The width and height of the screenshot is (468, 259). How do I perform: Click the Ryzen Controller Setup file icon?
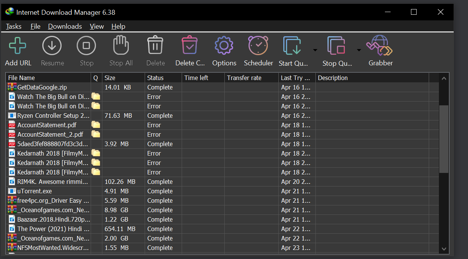pyautogui.click(x=12, y=116)
